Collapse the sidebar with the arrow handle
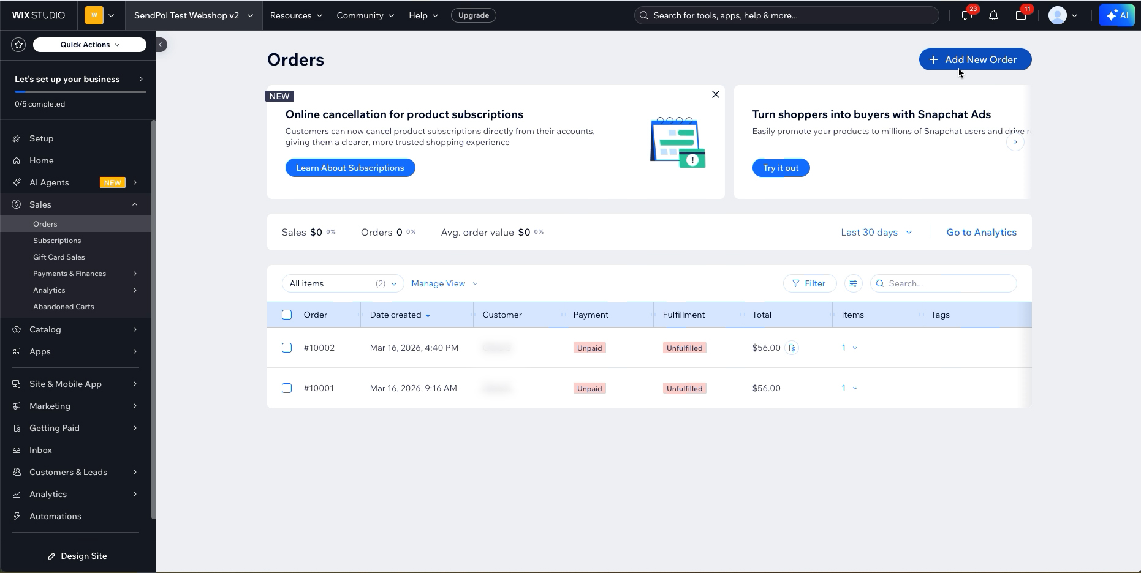 pyautogui.click(x=161, y=45)
